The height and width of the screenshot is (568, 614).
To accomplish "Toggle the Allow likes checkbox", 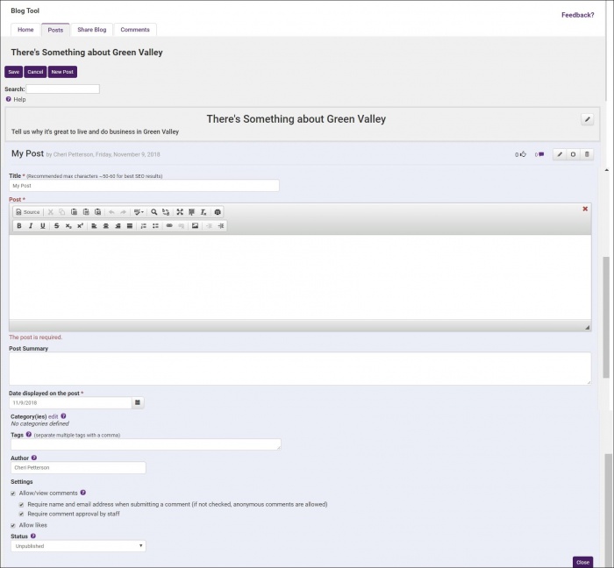I will (x=13, y=525).
